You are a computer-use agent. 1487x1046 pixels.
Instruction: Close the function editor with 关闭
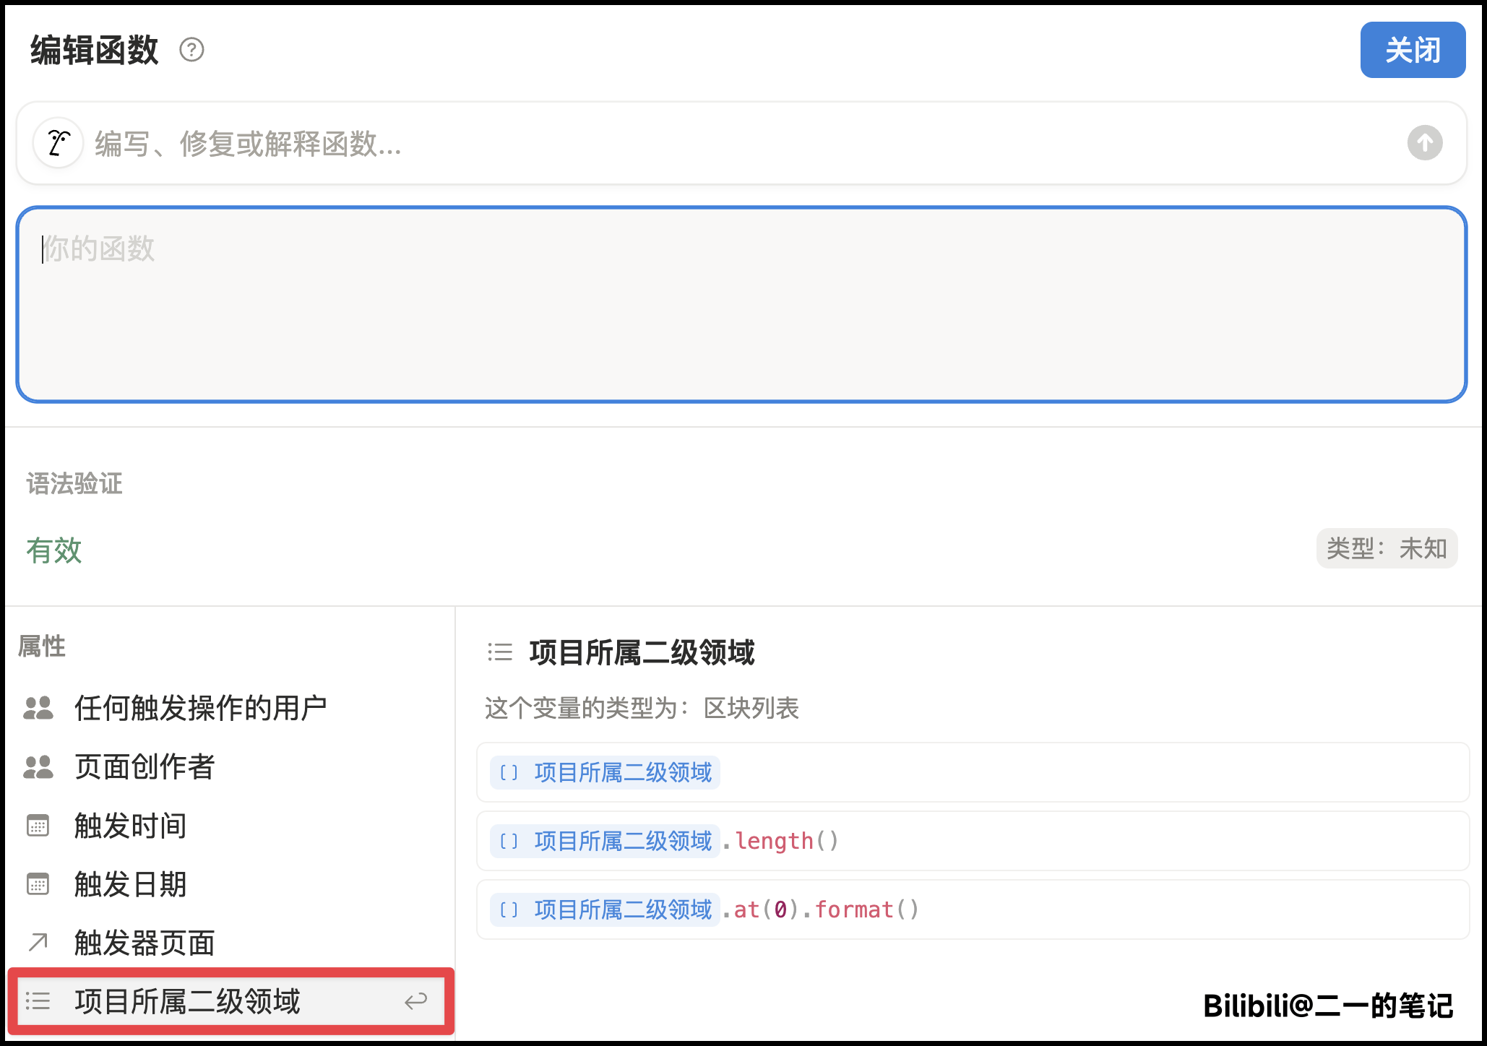(1412, 50)
